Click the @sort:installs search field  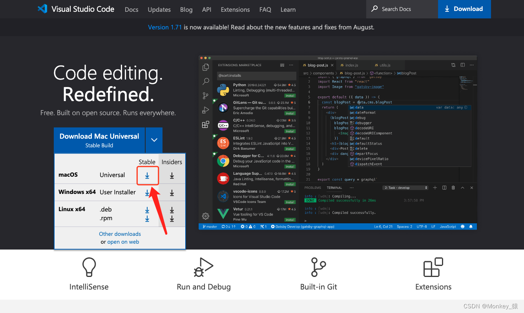pos(256,75)
